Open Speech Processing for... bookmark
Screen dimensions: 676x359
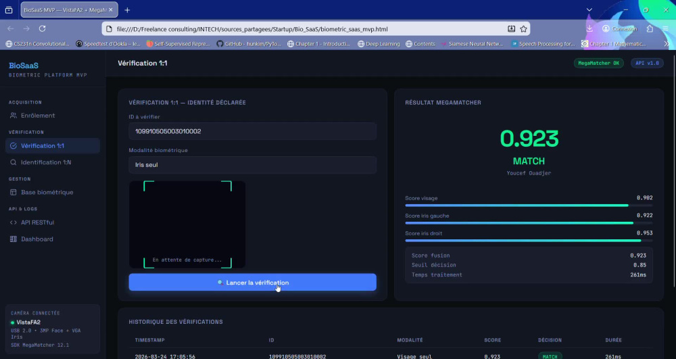(544, 43)
